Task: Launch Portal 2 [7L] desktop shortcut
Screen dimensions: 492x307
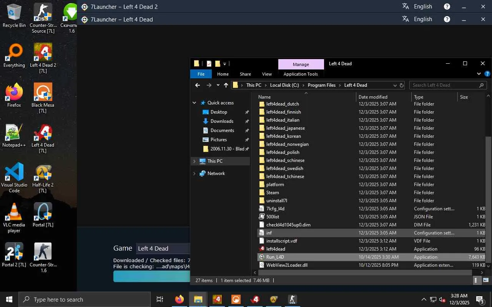Action: click(14, 255)
